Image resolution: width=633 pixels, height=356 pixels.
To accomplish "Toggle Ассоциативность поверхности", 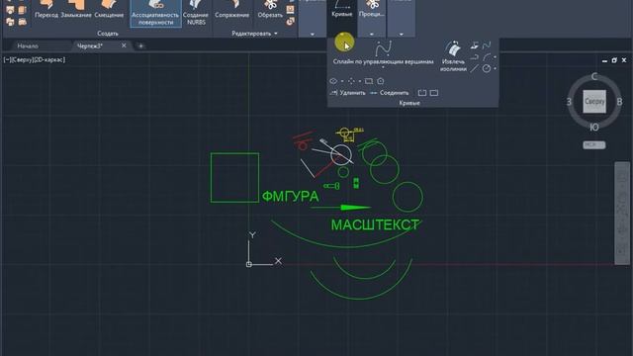I will [x=155, y=13].
